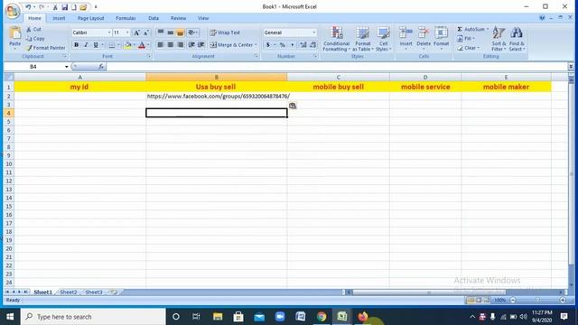Switch to the Review tab
This screenshot has height=325, width=578.
(178, 18)
